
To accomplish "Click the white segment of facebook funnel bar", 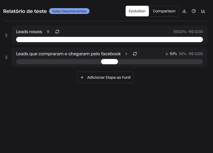I will click(110, 62).
